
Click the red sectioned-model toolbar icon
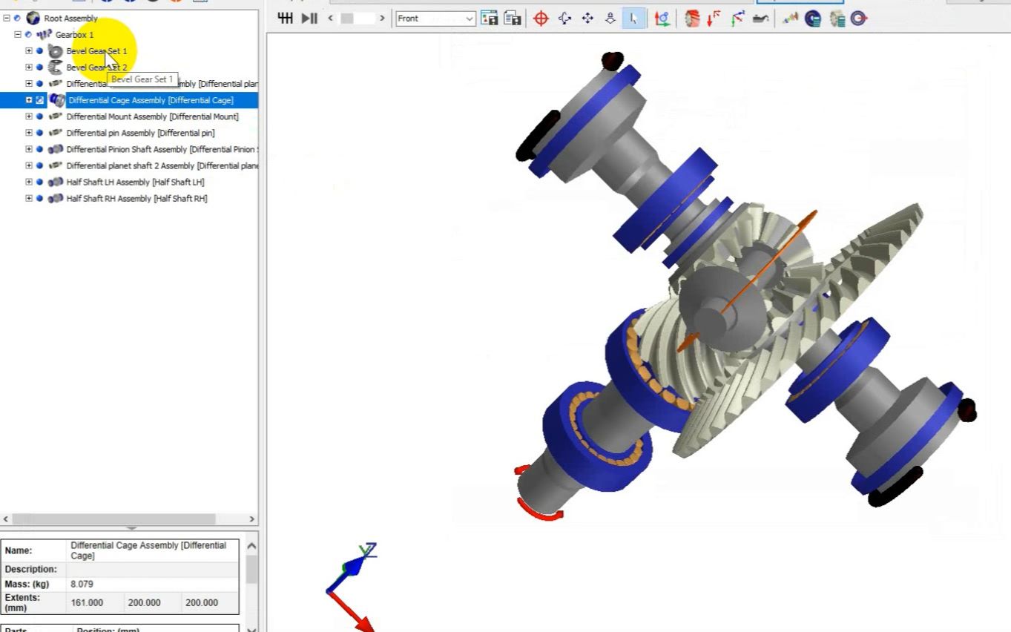click(x=692, y=19)
